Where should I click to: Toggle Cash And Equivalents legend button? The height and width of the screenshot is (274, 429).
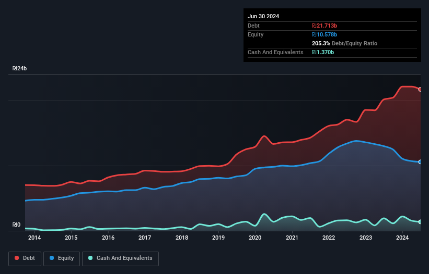pyautogui.click(x=120, y=258)
